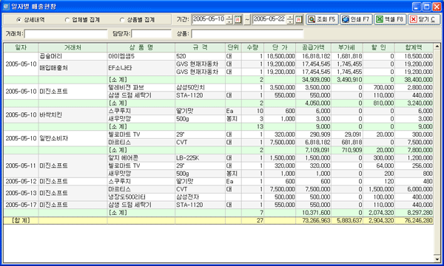The width and height of the screenshot is (444, 266).
Task: Click the 합계액 column header
Action: (x=414, y=47)
